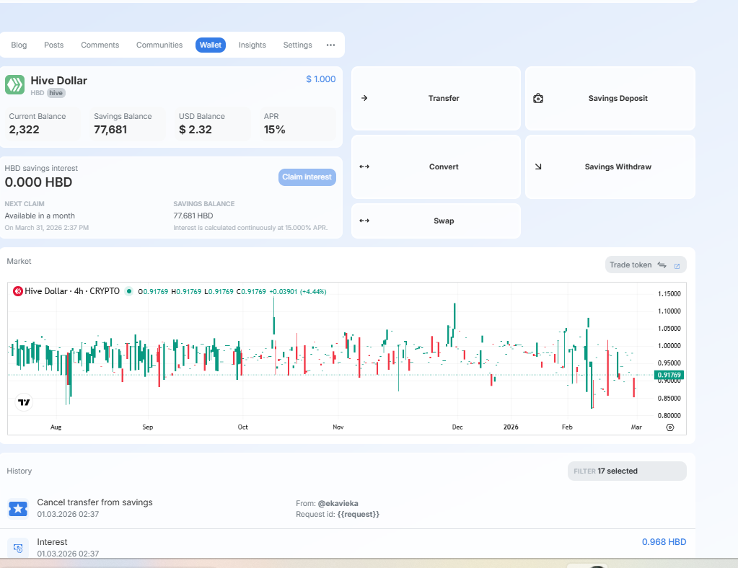Screen dimensions: 738x568
Task: Click the TradingView logo on chart
Action: coord(24,402)
